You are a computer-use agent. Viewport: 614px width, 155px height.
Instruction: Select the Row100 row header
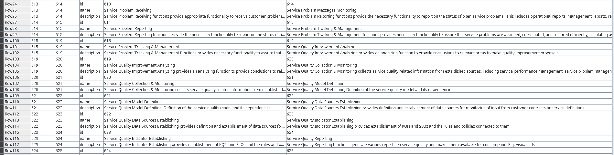(15, 41)
